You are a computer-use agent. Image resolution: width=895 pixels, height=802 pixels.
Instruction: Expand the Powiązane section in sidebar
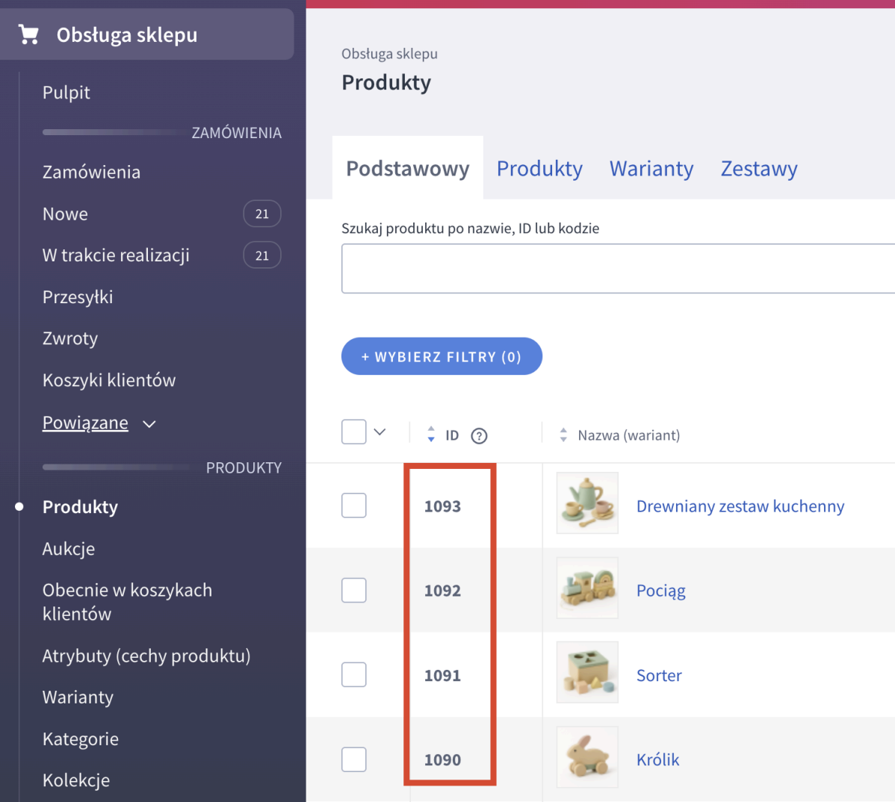point(99,423)
